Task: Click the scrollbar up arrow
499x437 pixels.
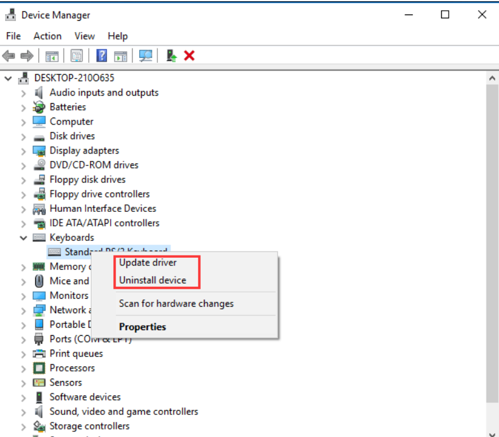Action: click(492, 78)
